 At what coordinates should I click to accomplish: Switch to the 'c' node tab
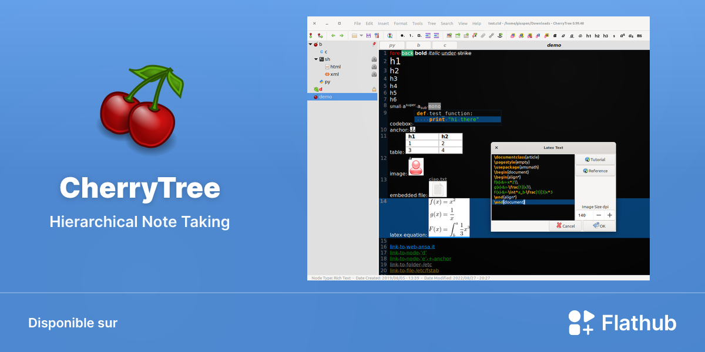445,45
